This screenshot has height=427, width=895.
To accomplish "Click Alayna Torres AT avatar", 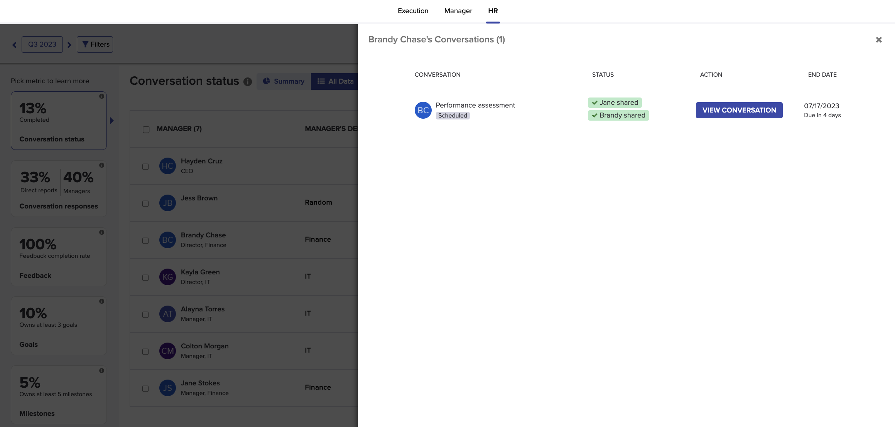I will (167, 314).
